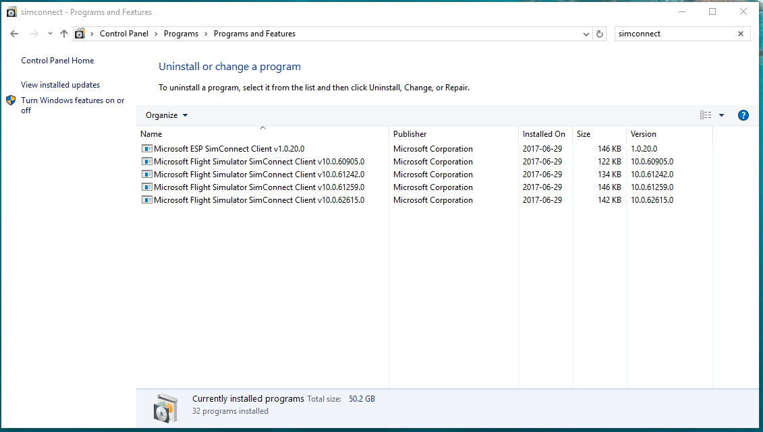Expand chevron after Programs breadcrumb
The image size is (763, 432).
click(x=206, y=34)
